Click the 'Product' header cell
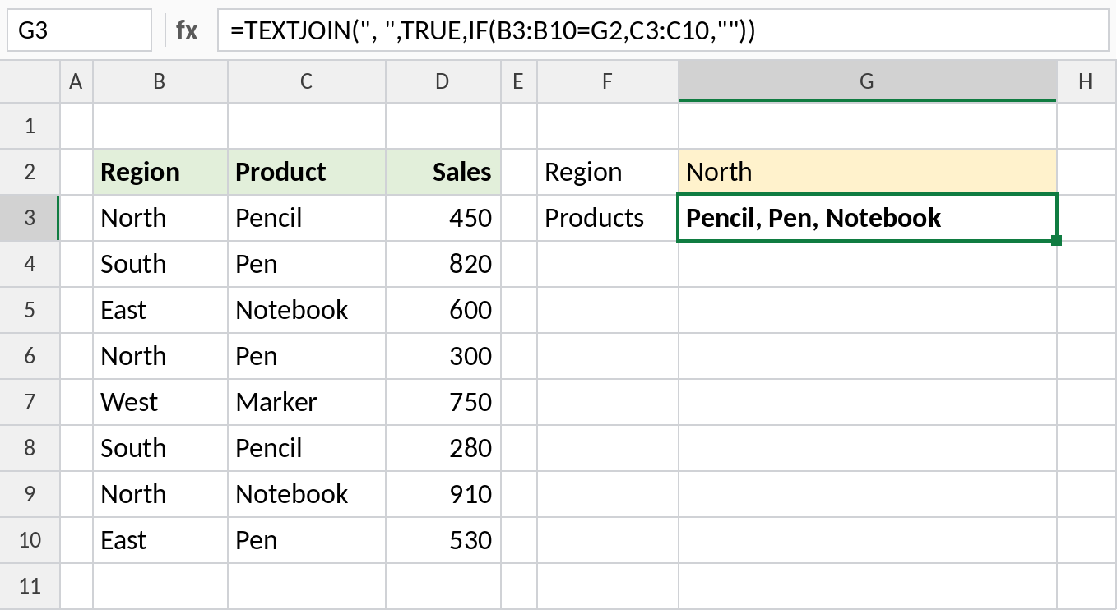This screenshot has width=1117, height=610. point(307,172)
